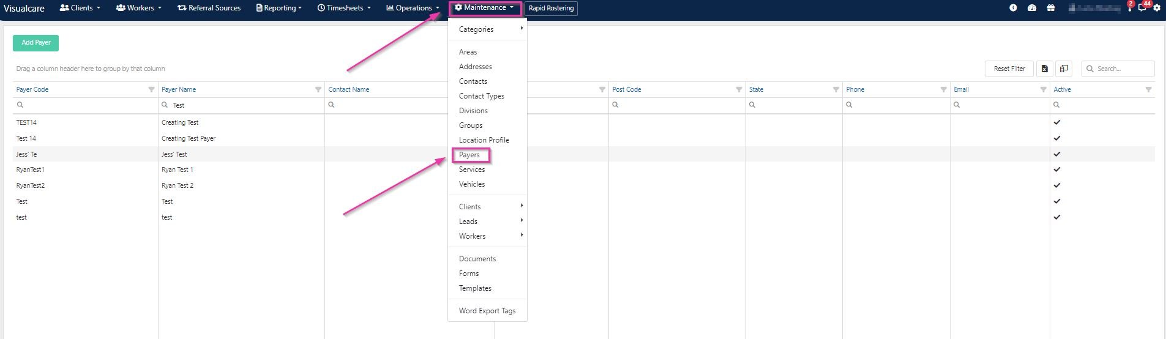This screenshot has height=339, width=1166.
Task: Active checkmark for Creating Test Payer row
Action: tap(1056, 138)
